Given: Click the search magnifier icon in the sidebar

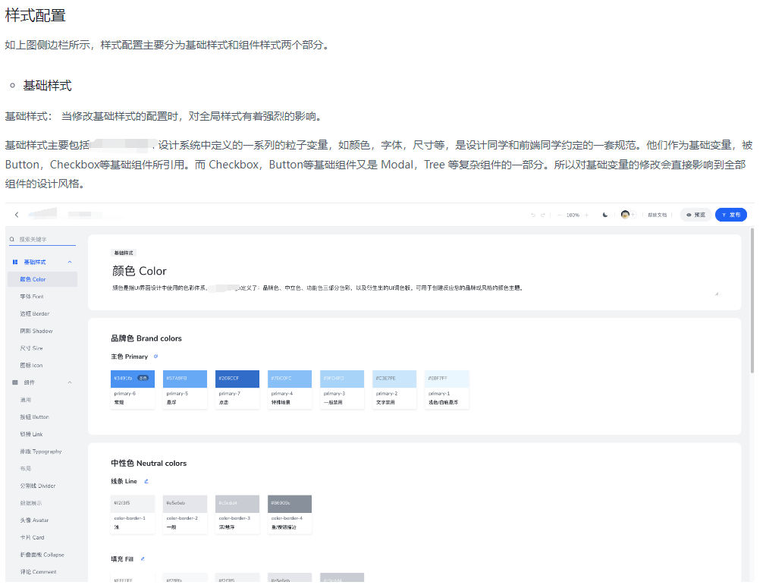Looking at the screenshot, I should tap(11, 240).
